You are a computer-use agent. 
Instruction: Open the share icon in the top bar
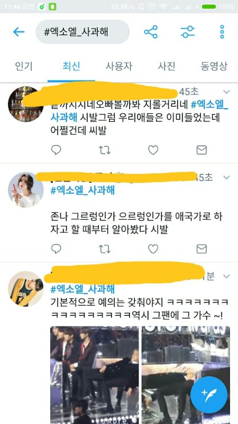[151, 32]
